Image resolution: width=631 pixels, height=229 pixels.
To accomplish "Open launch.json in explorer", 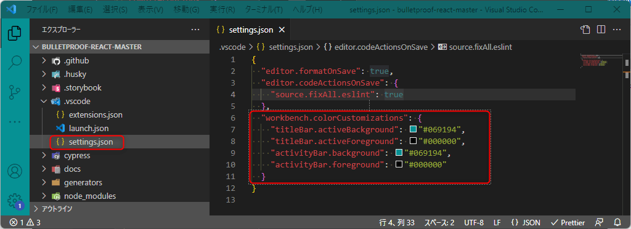I will [x=119, y=129].
